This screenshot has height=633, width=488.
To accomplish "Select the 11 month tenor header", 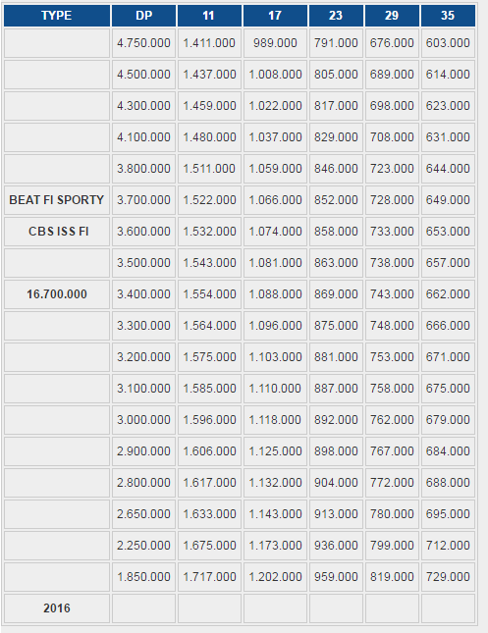I will tap(209, 16).
